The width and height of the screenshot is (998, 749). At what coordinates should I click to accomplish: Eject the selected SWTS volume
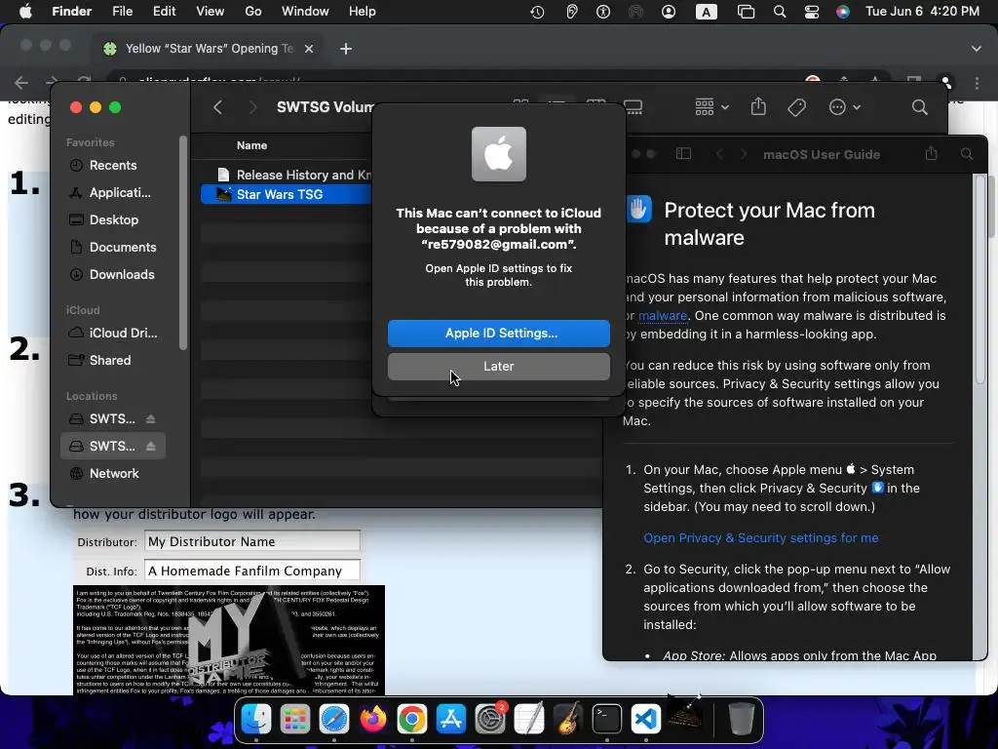150,446
